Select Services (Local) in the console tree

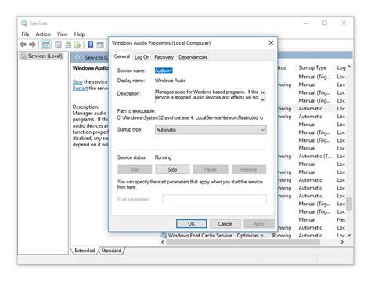[x=45, y=56]
